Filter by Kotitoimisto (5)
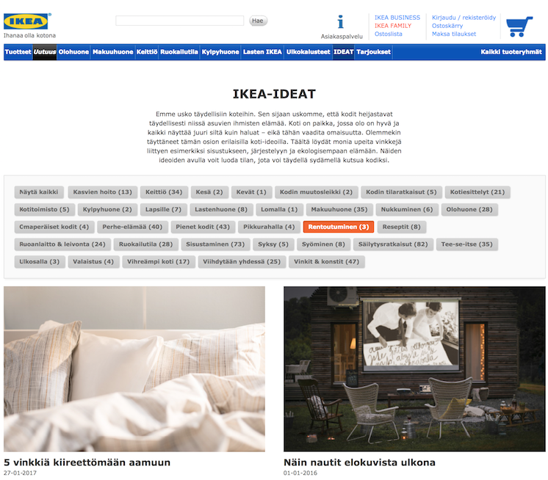 pos(44,209)
